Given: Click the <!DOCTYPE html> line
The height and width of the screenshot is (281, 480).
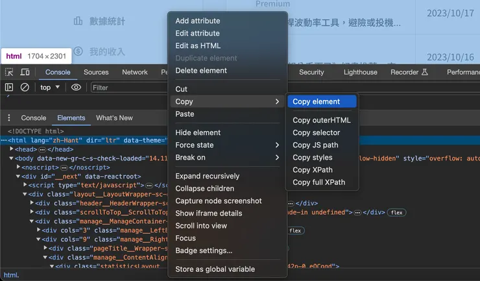Looking at the screenshot, I should pyautogui.click(x=36, y=131).
